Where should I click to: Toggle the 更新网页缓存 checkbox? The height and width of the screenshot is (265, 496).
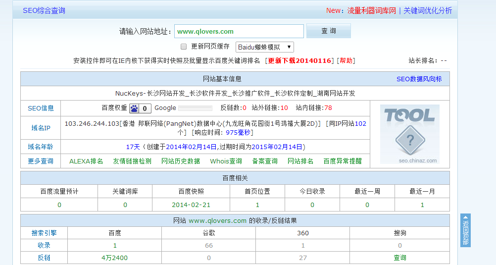pos(184,47)
